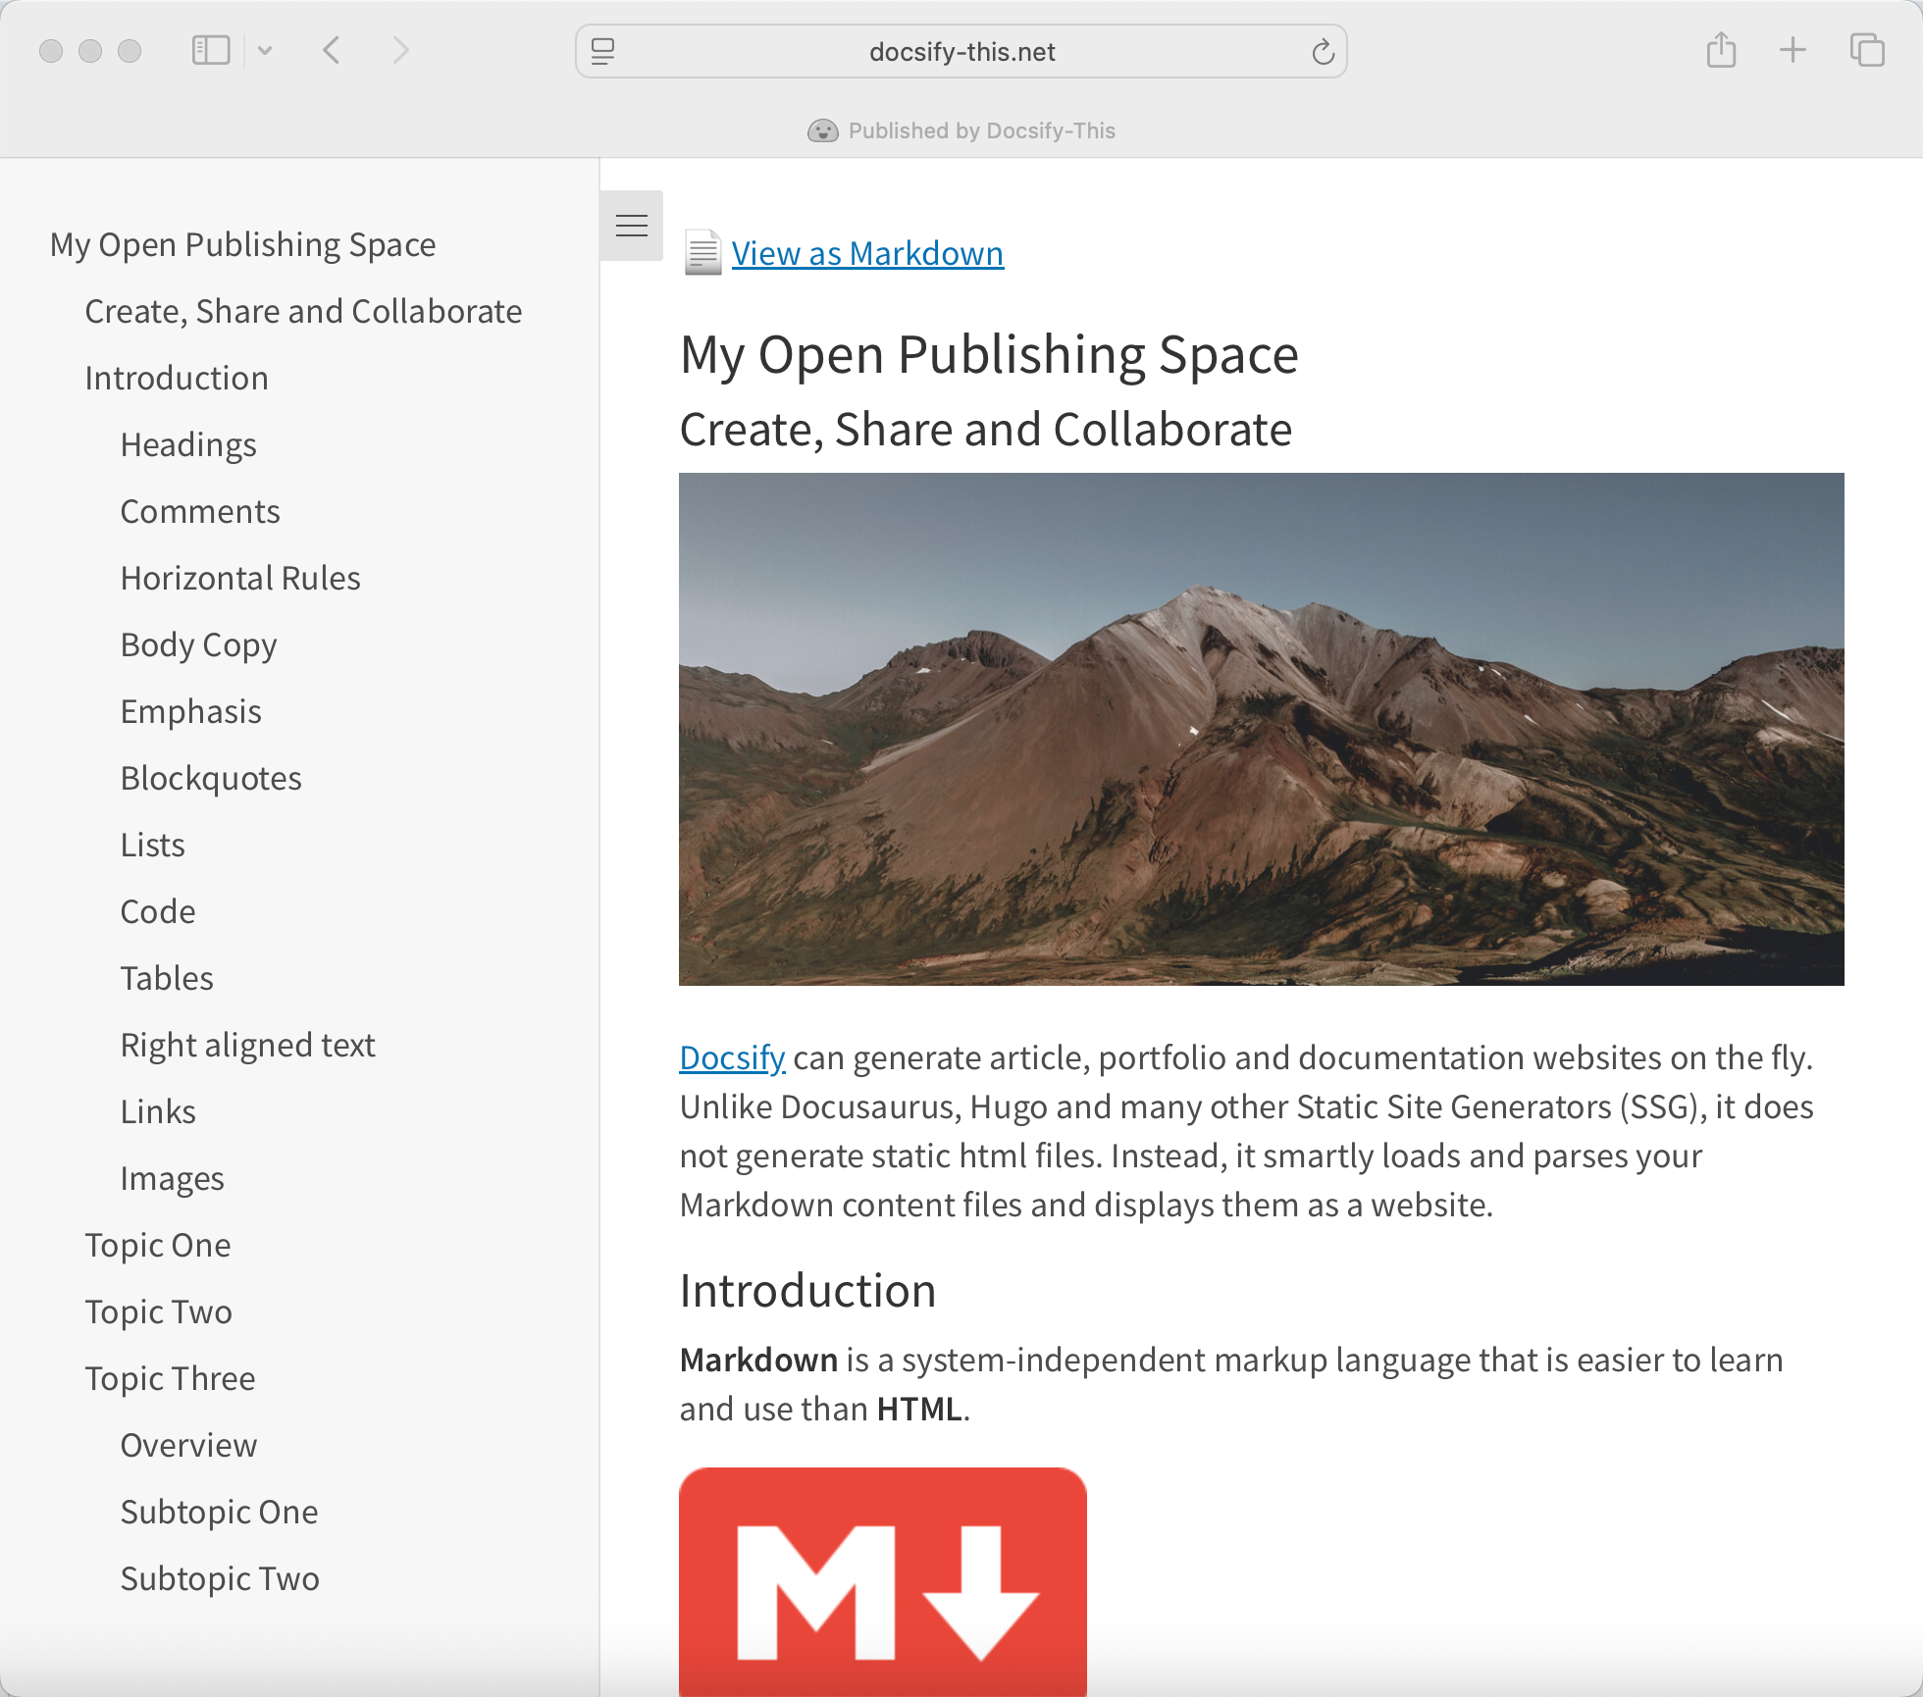The height and width of the screenshot is (1697, 1923).
Task: Select Links in the sidebar
Action: click(158, 1111)
